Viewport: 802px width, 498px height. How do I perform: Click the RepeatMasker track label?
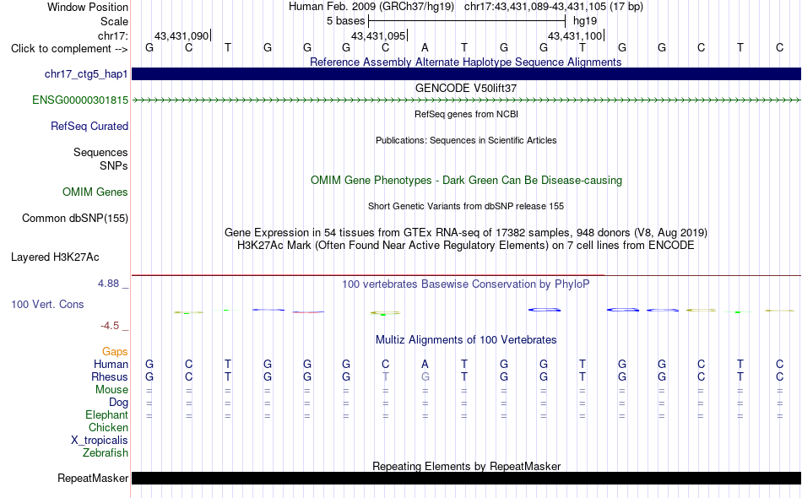(93, 478)
